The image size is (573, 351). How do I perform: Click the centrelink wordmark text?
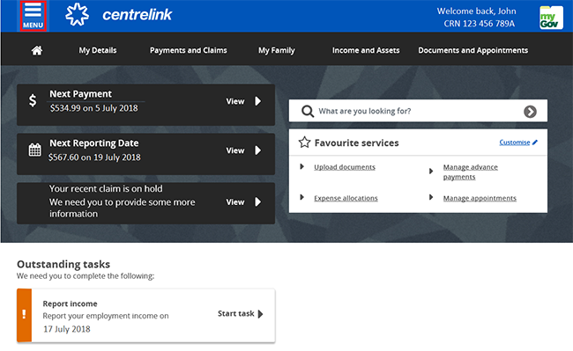pos(137,15)
